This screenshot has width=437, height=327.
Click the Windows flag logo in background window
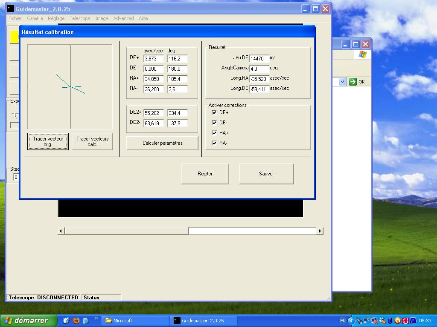(x=363, y=54)
